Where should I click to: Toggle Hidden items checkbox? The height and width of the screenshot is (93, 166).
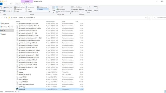click(72, 12)
